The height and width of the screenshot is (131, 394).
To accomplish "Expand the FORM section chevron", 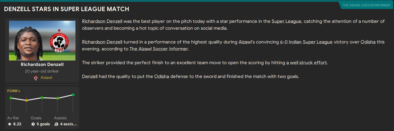I will [19, 91].
